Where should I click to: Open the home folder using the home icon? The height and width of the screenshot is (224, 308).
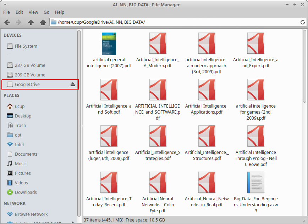pyautogui.click(x=43, y=22)
